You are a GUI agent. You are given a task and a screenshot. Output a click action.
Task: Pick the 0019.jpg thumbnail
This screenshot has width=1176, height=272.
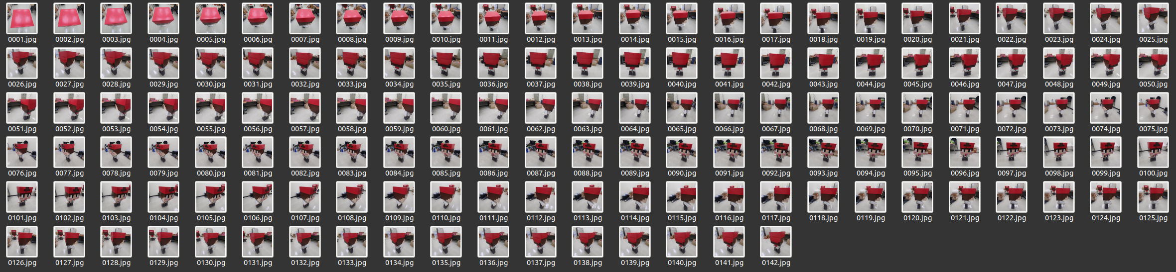point(871,18)
